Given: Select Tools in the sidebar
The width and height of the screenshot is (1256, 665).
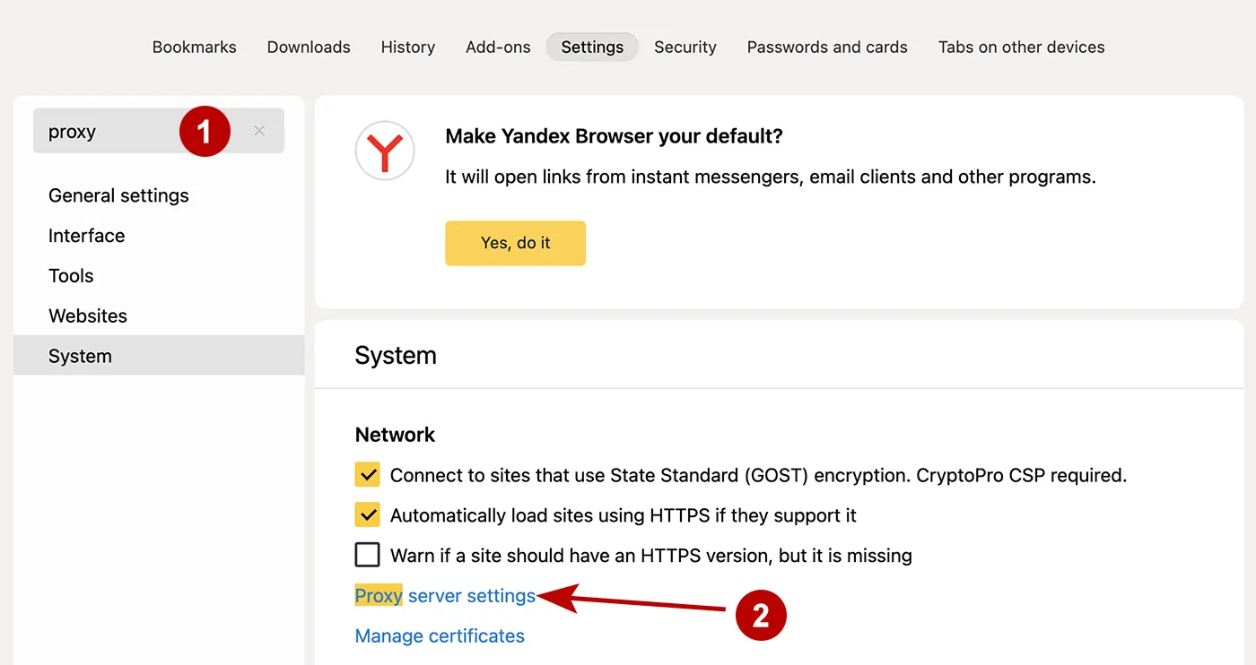Looking at the screenshot, I should [x=71, y=275].
